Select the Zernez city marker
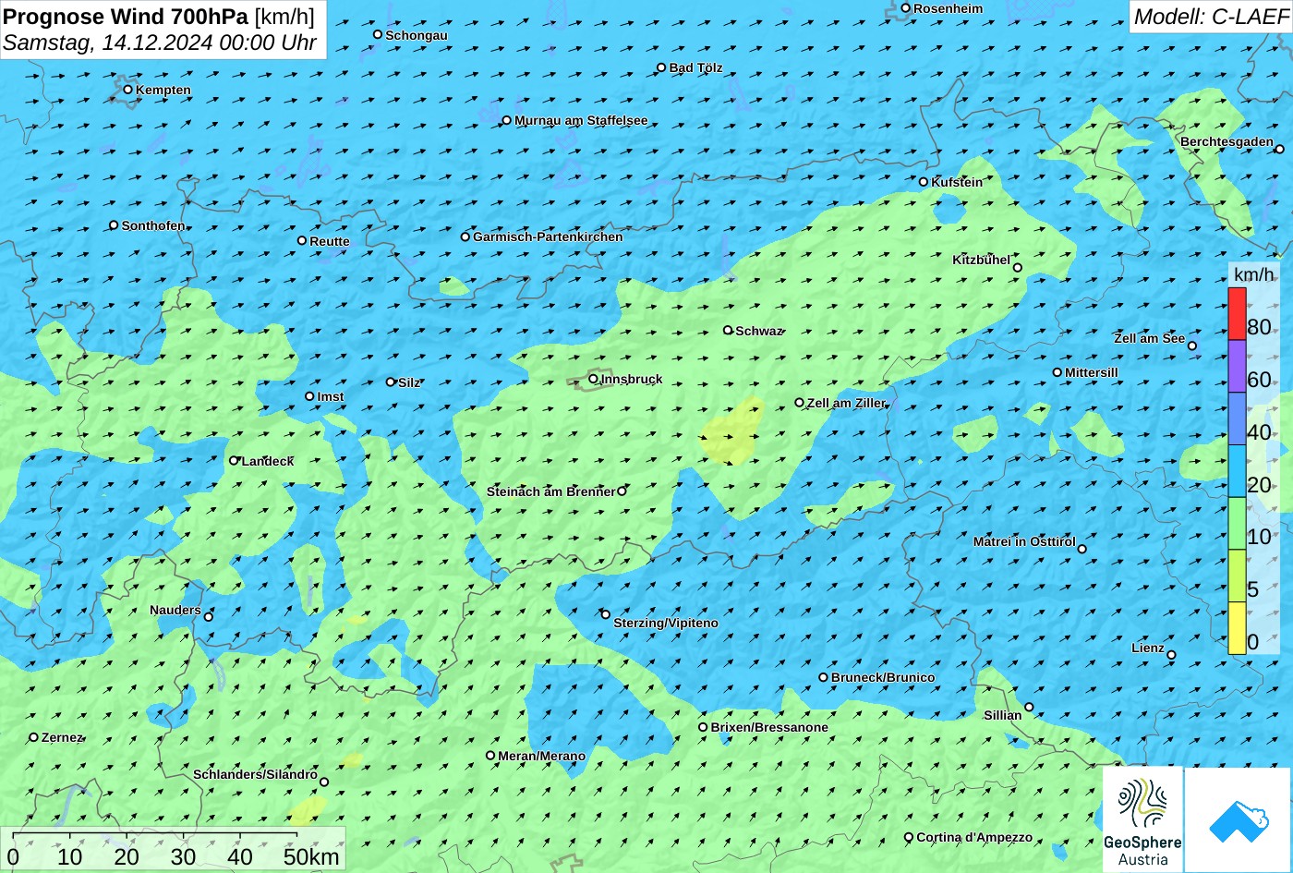 tap(33, 737)
